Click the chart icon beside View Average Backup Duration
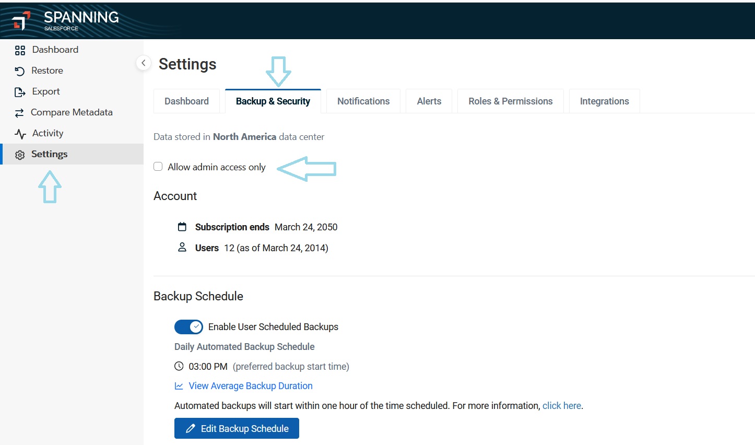This screenshot has width=755, height=445. coord(179,386)
